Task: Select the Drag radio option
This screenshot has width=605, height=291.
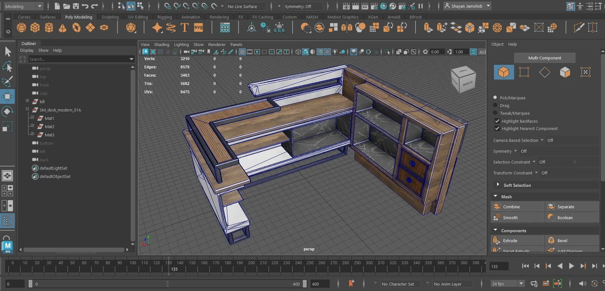Action: pos(495,106)
